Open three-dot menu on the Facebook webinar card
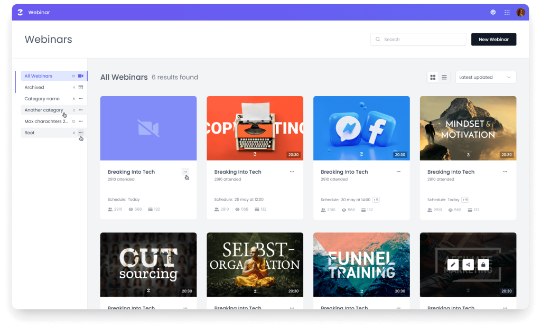 point(398,172)
